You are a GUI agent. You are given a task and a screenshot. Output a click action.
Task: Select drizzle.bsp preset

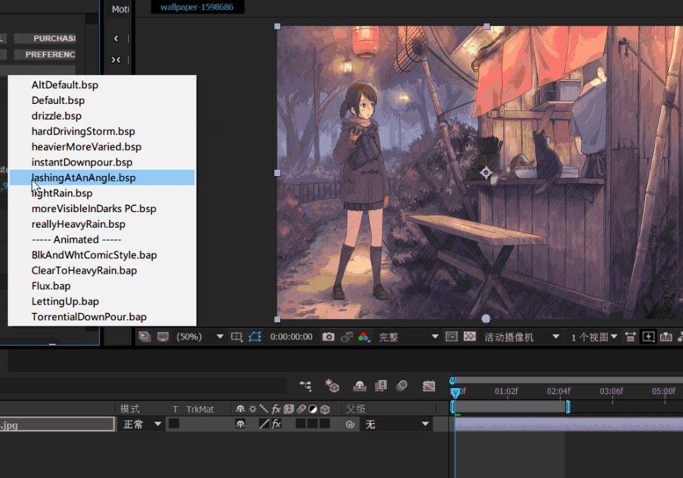click(102, 116)
